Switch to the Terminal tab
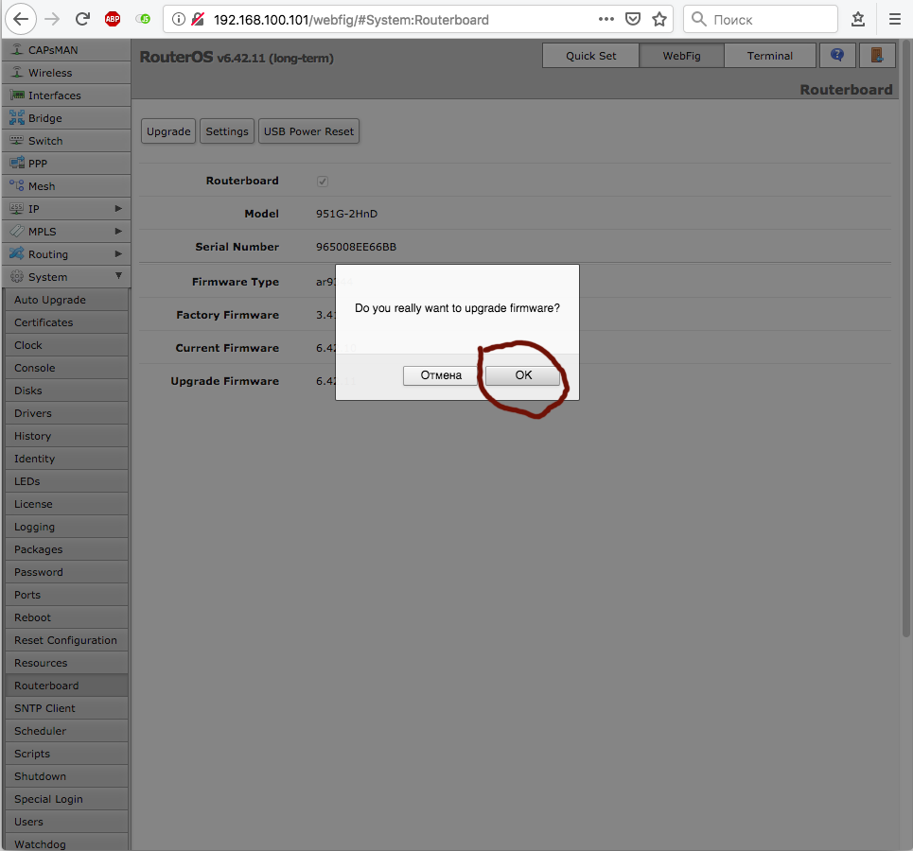This screenshot has height=851, width=913. pos(770,55)
